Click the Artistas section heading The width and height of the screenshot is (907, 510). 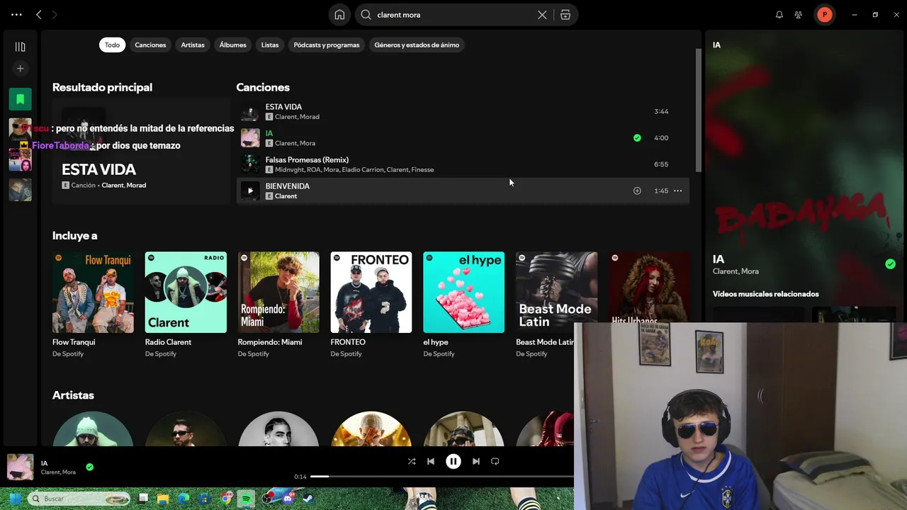tap(73, 395)
